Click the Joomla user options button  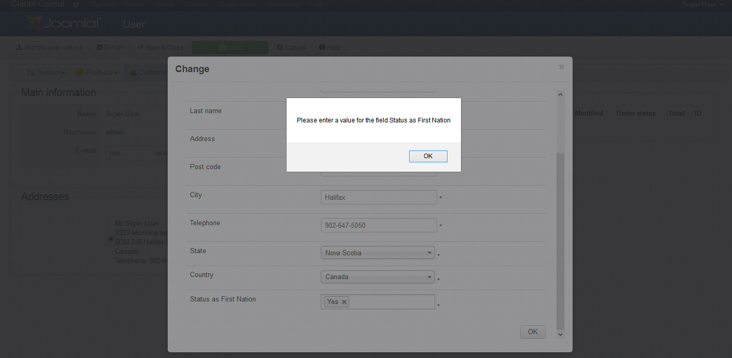[x=49, y=47]
